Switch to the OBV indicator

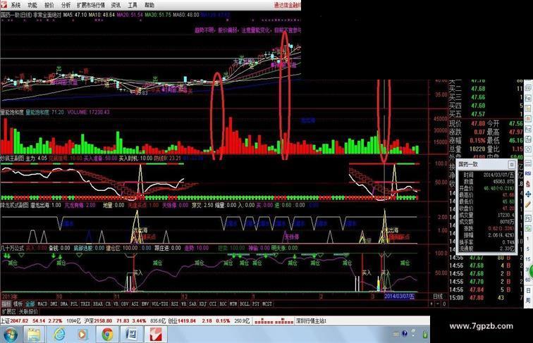click(x=125, y=304)
